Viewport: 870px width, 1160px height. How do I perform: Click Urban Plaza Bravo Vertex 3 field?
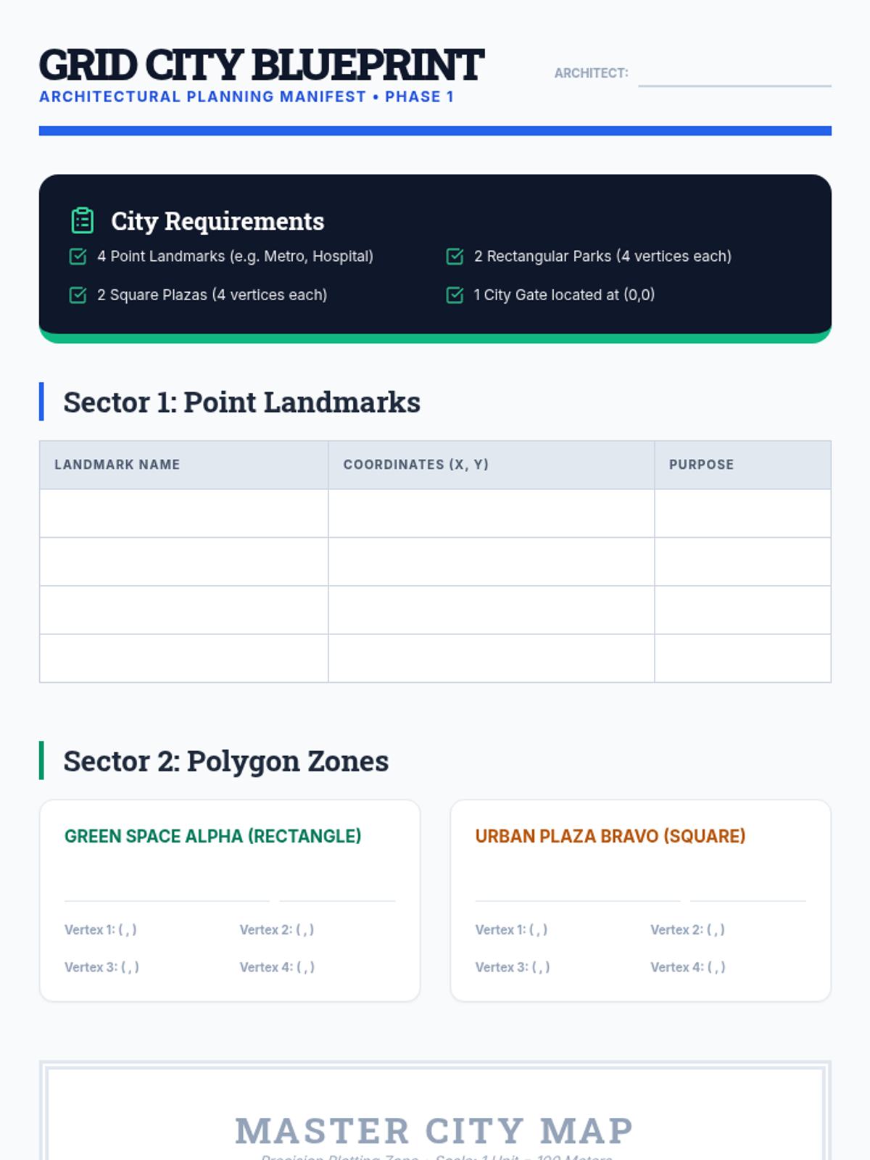pos(512,967)
